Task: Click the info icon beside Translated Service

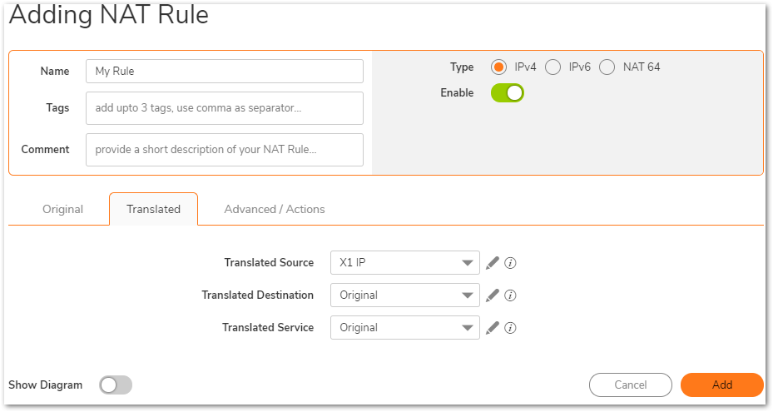Action: tap(511, 328)
